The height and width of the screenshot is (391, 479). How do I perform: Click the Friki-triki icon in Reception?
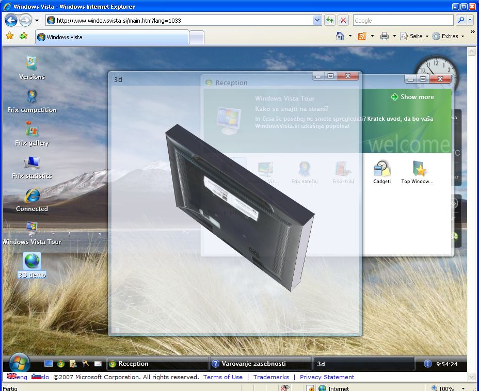(x=343, y=172)
